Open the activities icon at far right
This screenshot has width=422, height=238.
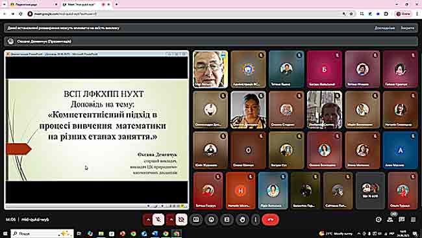tap(413, 220)
